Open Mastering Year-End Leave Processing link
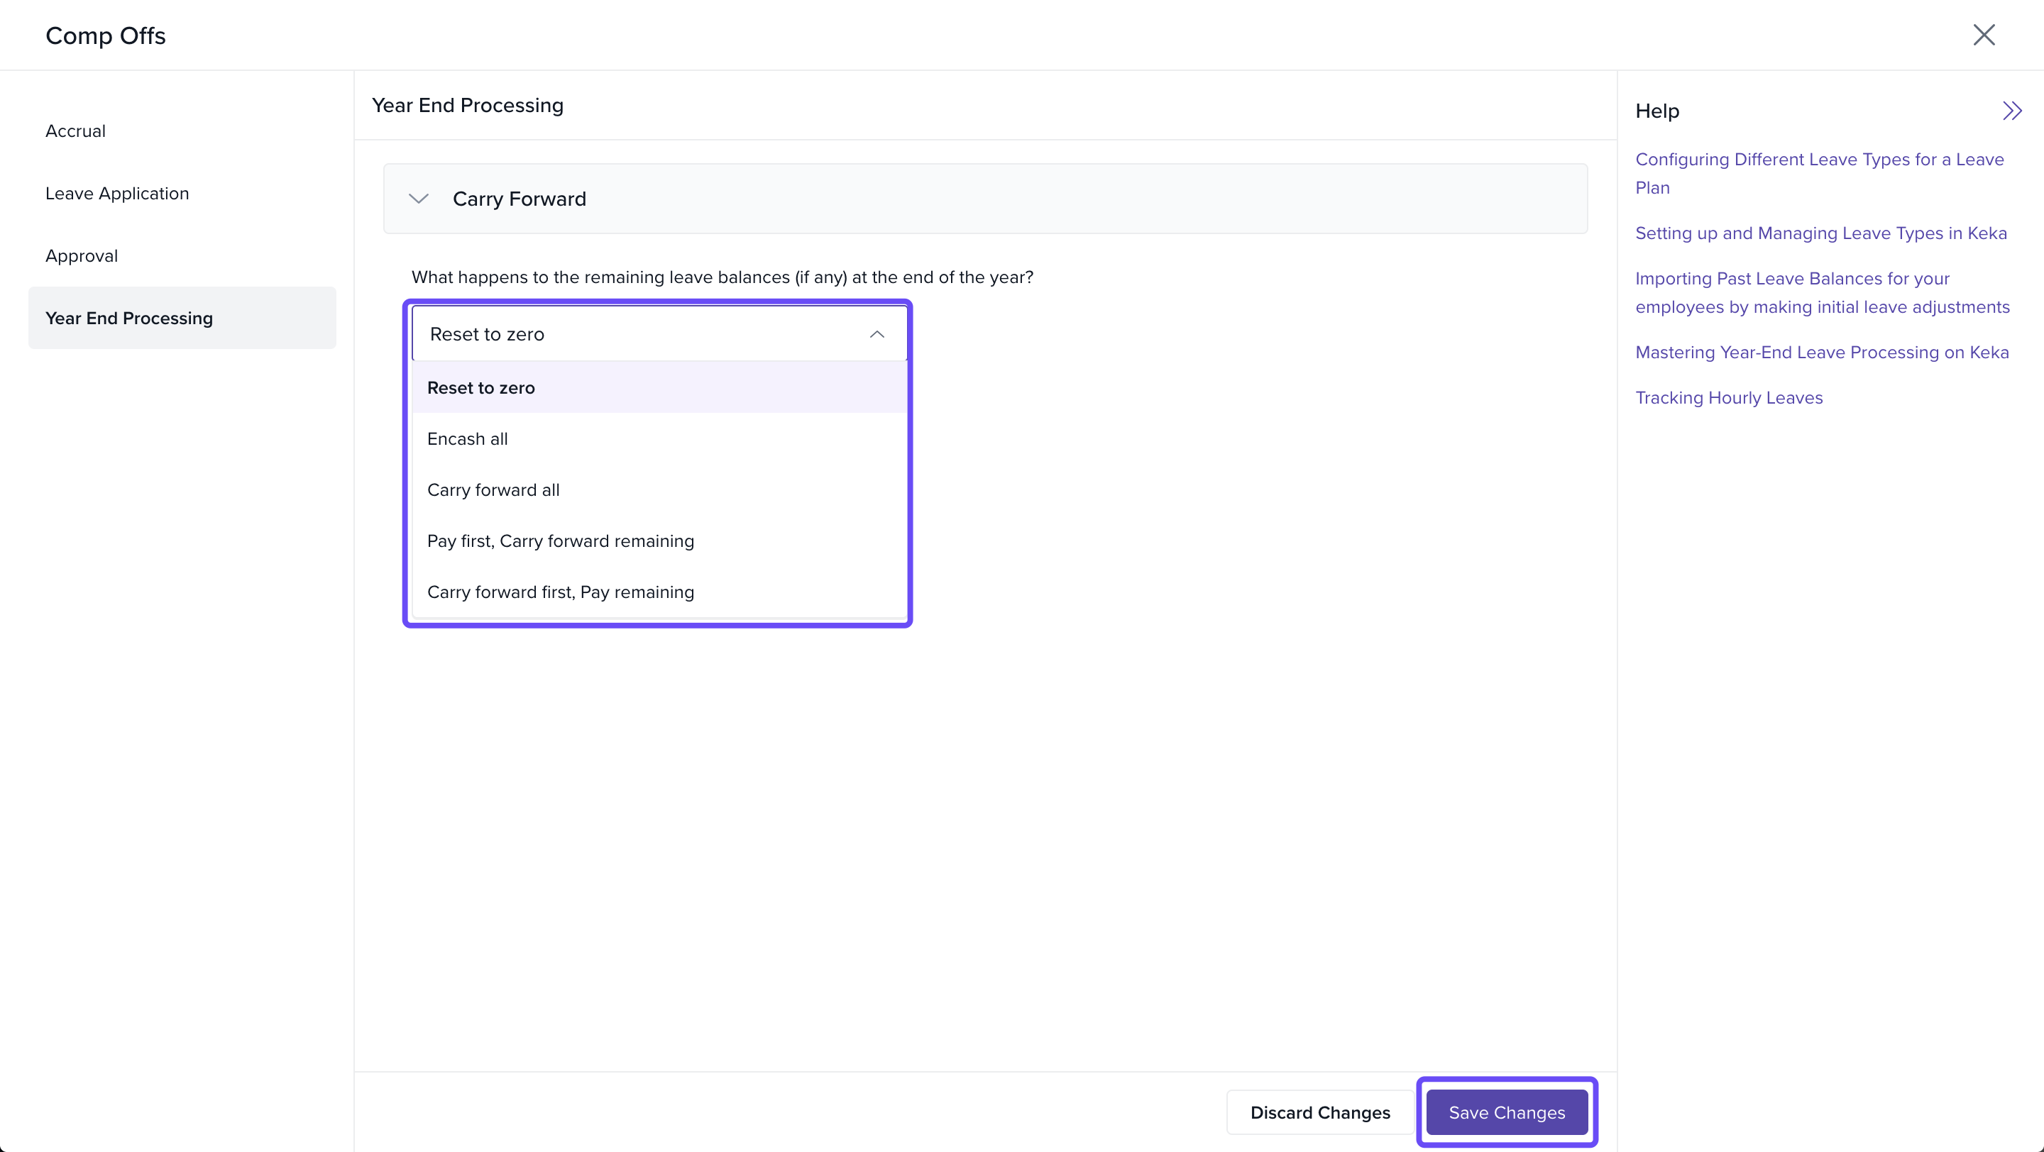The width and height of the screenshot is (2044, 1152). point(1821,353)
